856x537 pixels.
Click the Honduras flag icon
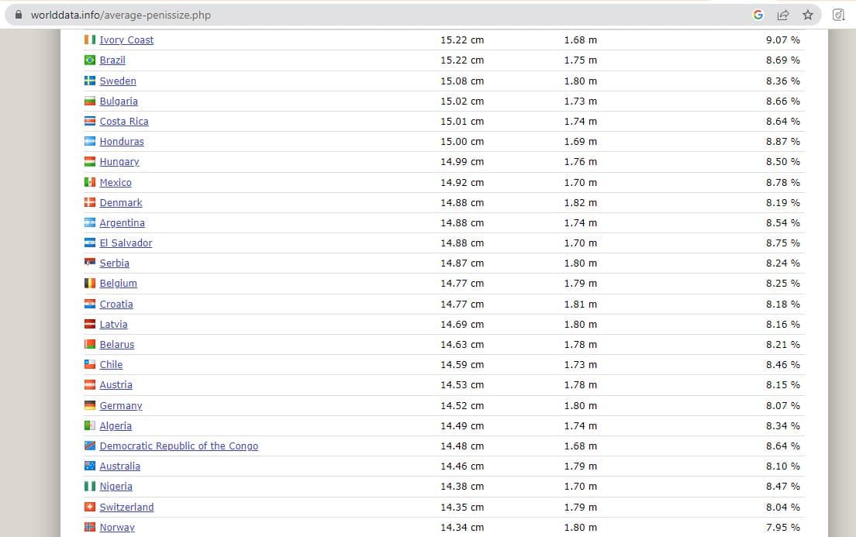[x=90, y=141]
